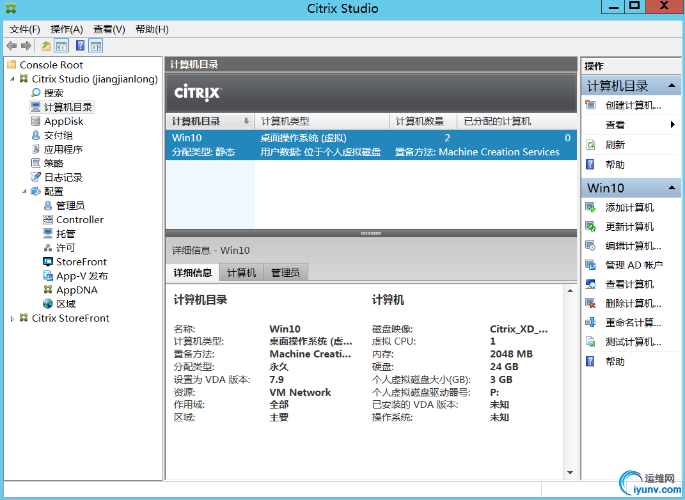Click the 区域 globe icon in tree

[x=48, y=304]
